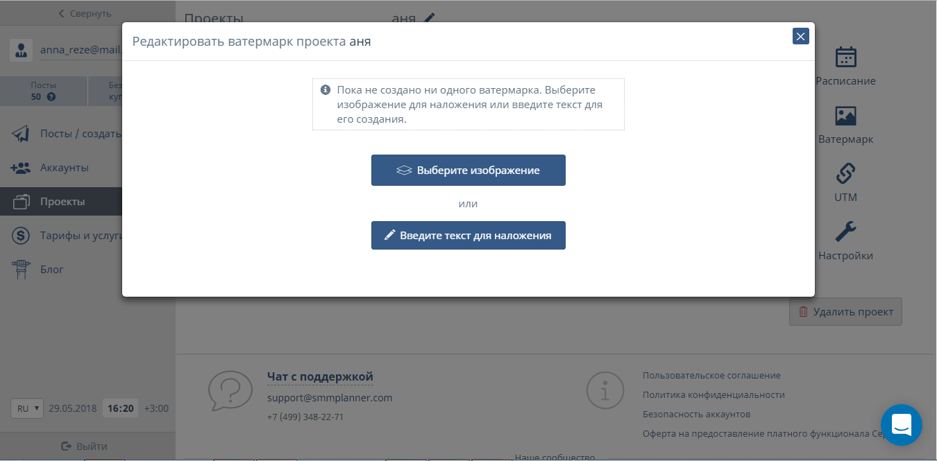The height and width of the screenshot is (461, 937).
Task: Click the Выберите изображение button
Action: 468,170
